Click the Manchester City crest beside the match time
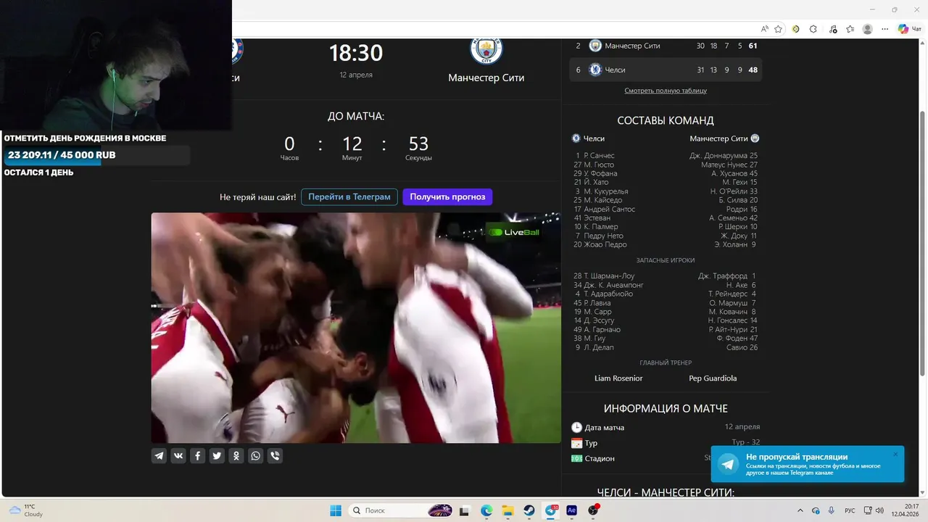 486,50
